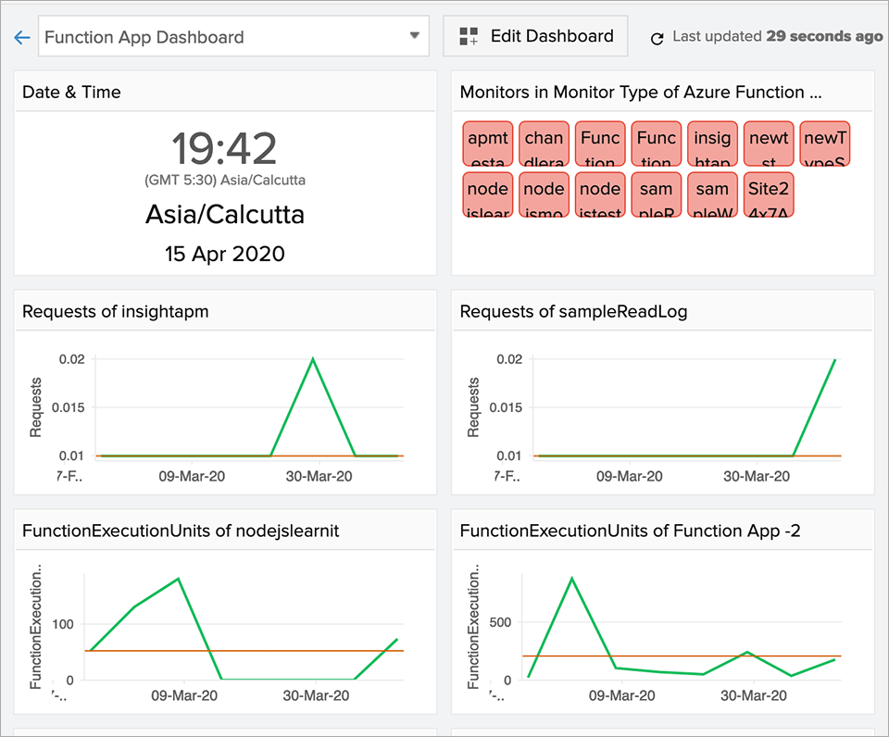
Task: Click the peak on Requests of insightapm chart
Action: click(312, 359)
